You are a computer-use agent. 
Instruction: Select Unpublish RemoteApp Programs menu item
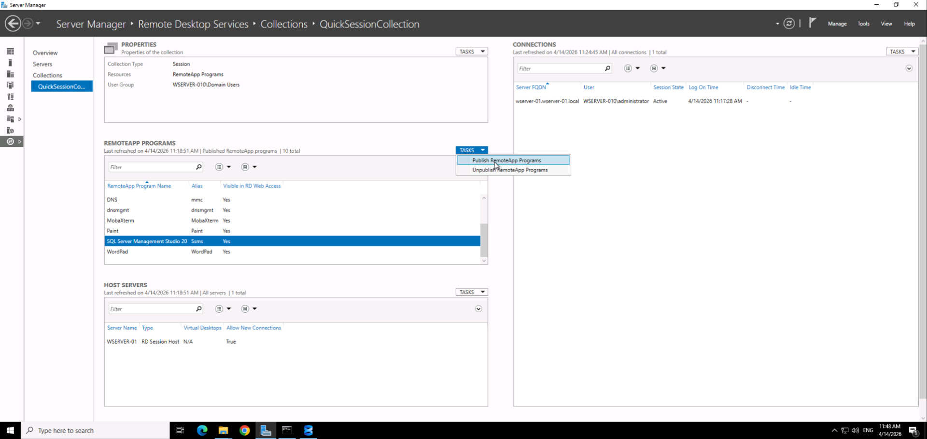coord(510,170)
